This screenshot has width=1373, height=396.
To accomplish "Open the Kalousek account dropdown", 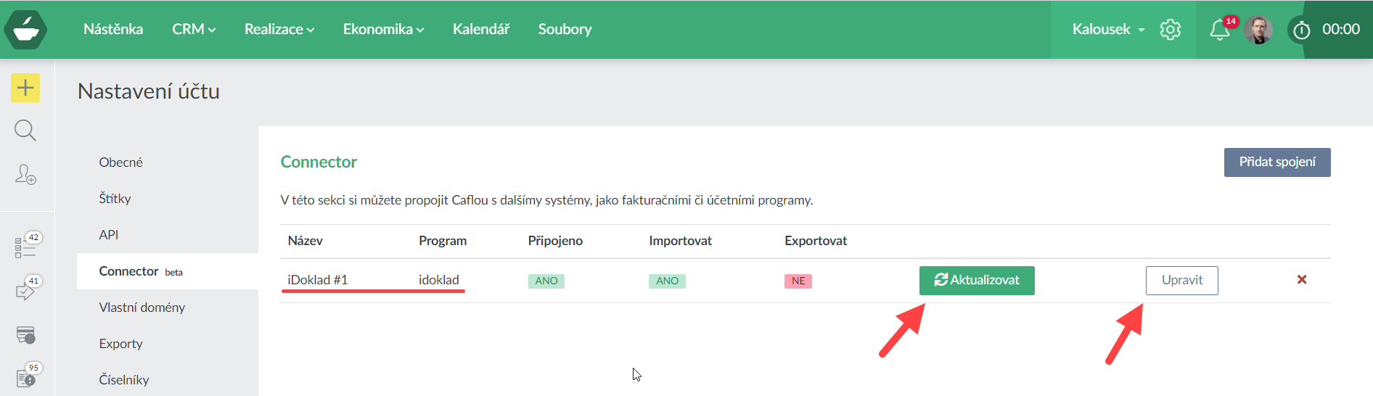I will click(x=1108, y=30).
